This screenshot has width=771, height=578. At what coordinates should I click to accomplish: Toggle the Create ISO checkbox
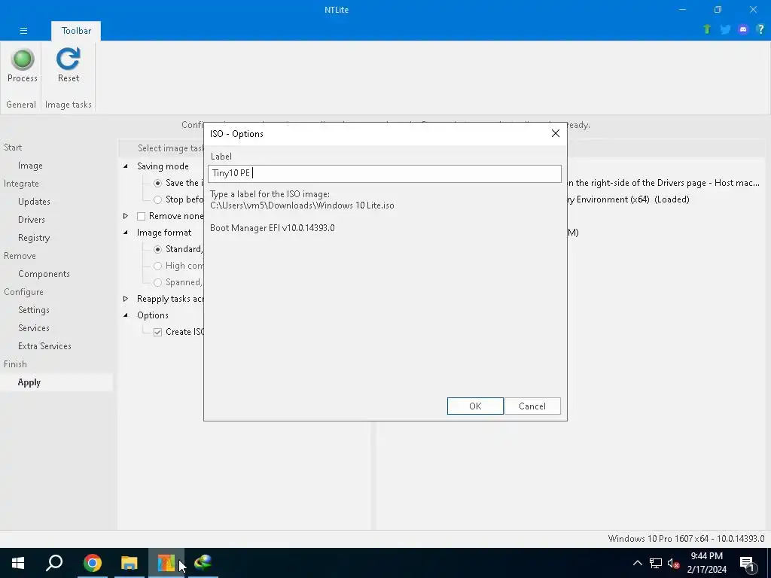pos(157,332)
